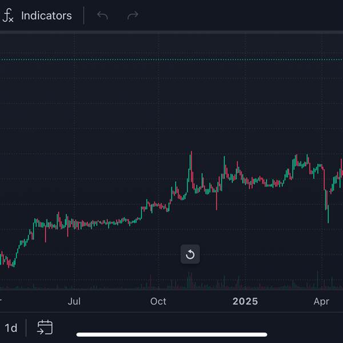Click the fx Indicators icon
Viewport: 343px width, 343px height.
[8, 15]
